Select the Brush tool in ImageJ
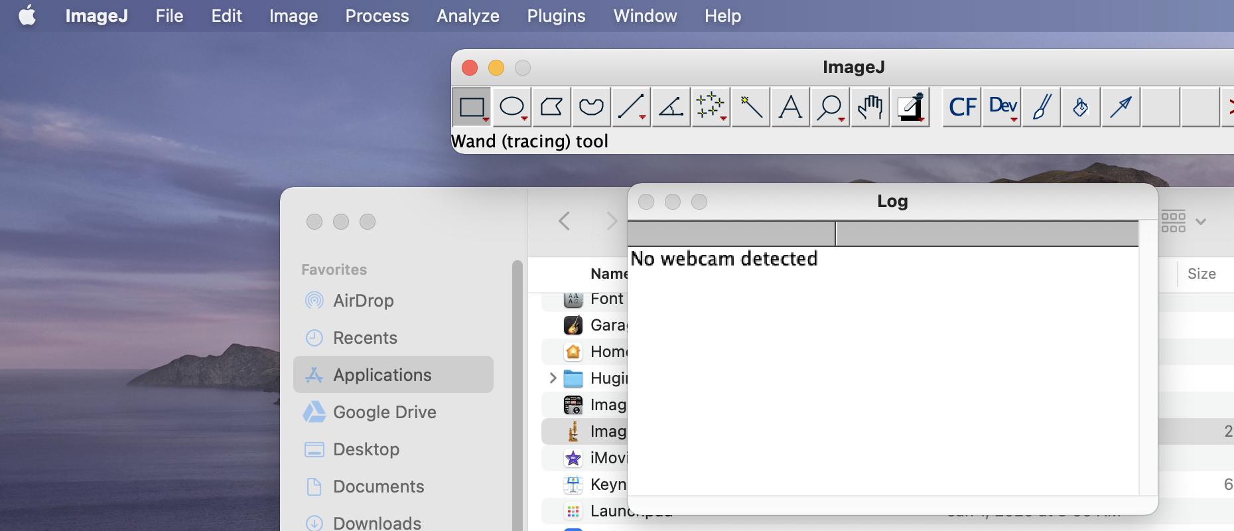The height and width of the screenshot is (531, 1234). click(x=1042, y=107)
